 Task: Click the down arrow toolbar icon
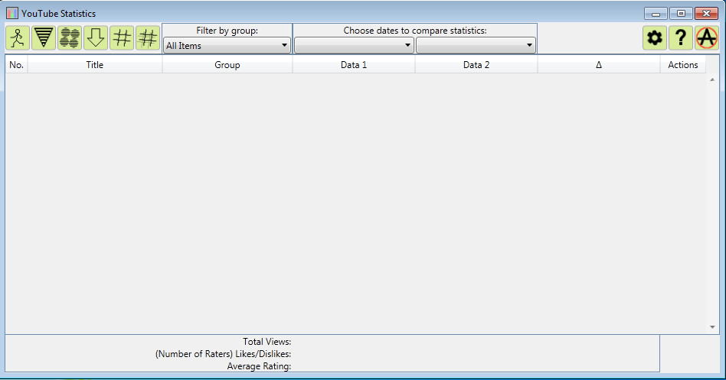(x=96, y=38)
